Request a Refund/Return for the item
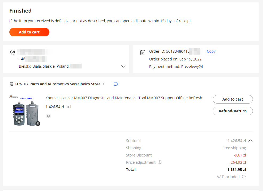Screen dimensions: 263x191 tap(233, 111)
